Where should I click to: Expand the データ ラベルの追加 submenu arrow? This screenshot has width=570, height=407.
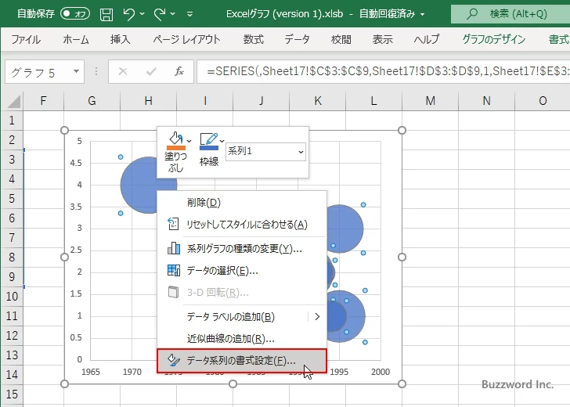(x=317, y=317)
